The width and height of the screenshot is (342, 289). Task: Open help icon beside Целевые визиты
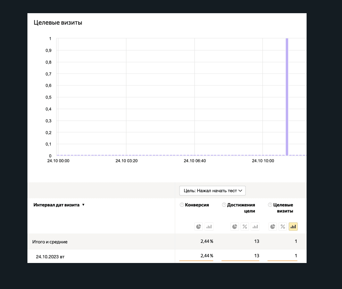(270, 205)
